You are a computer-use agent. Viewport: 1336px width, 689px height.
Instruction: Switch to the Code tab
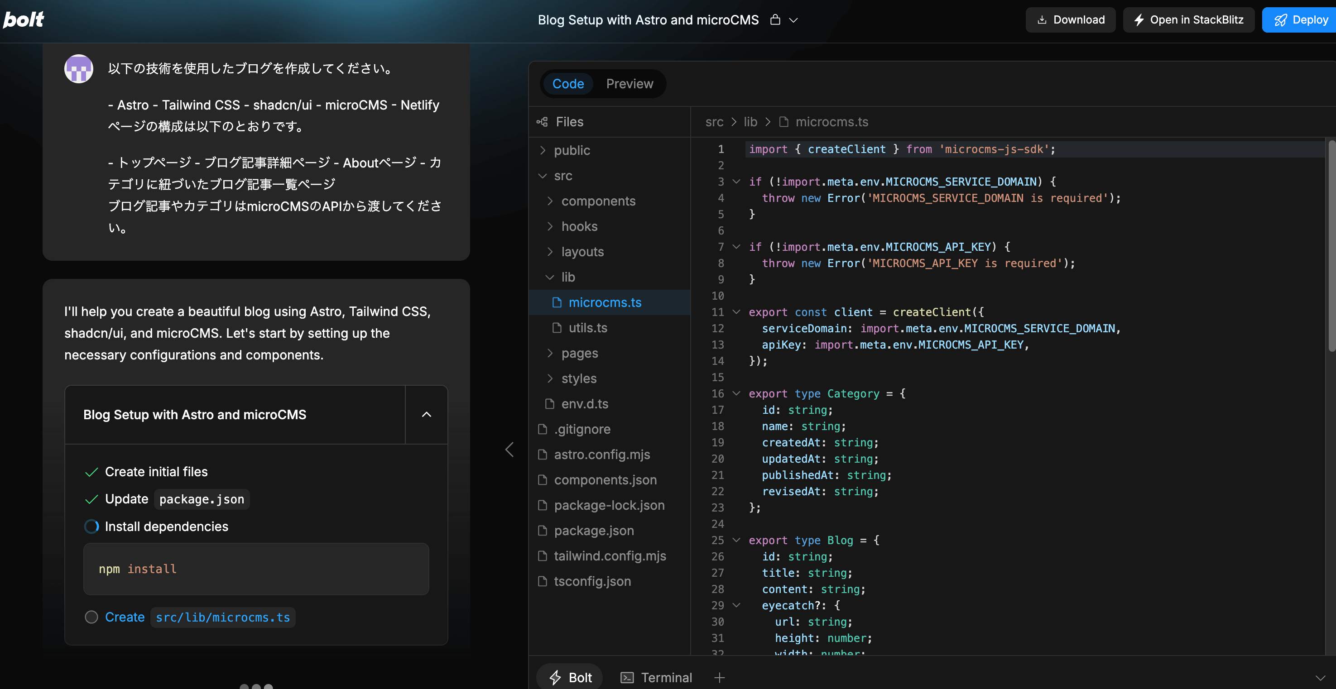coord(568,83)
